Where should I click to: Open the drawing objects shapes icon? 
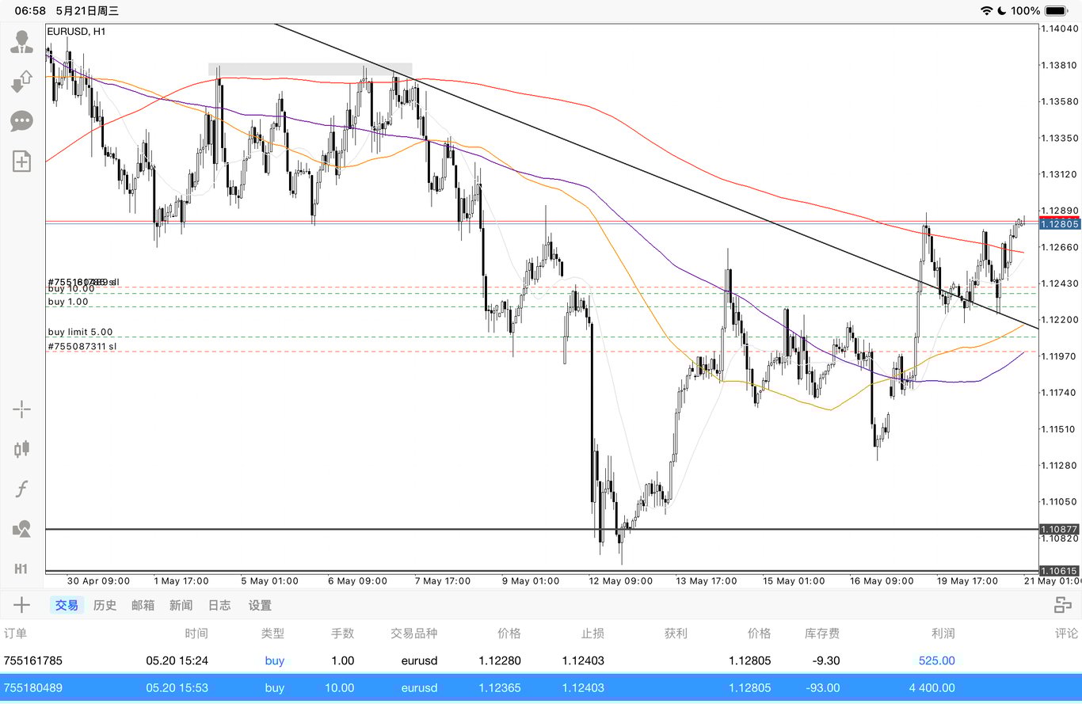(x=21, y=529)
